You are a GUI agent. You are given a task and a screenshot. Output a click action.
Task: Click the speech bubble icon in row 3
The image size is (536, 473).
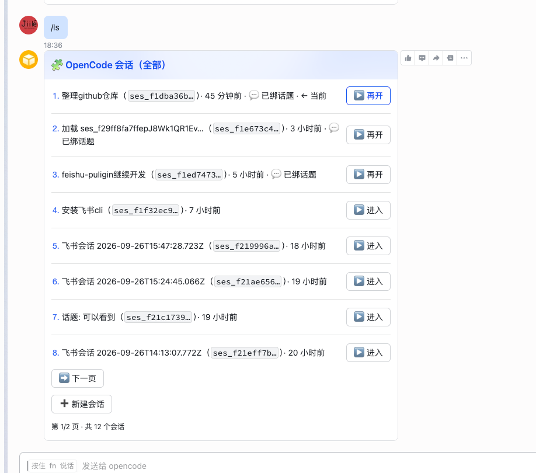(x=276, y=174)
